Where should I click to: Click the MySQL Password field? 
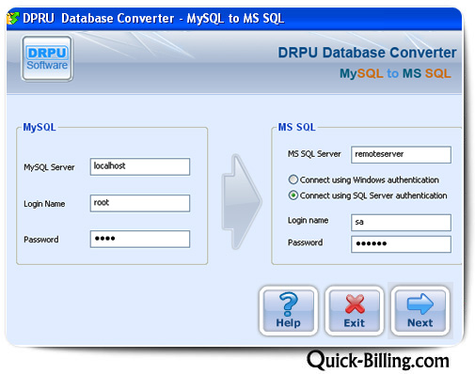point(140,239)
